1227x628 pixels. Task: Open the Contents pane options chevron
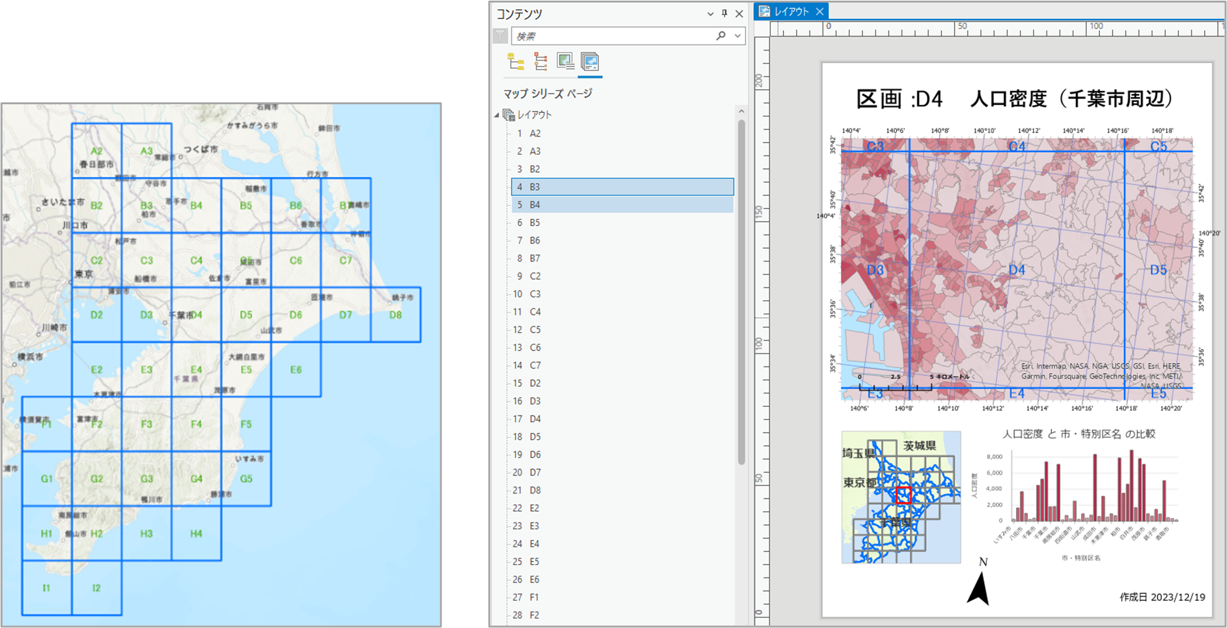click(710, 14)
